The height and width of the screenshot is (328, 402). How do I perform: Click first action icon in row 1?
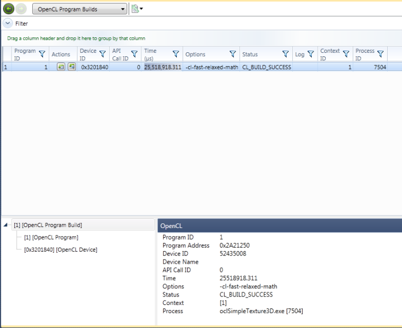point(61,67)
